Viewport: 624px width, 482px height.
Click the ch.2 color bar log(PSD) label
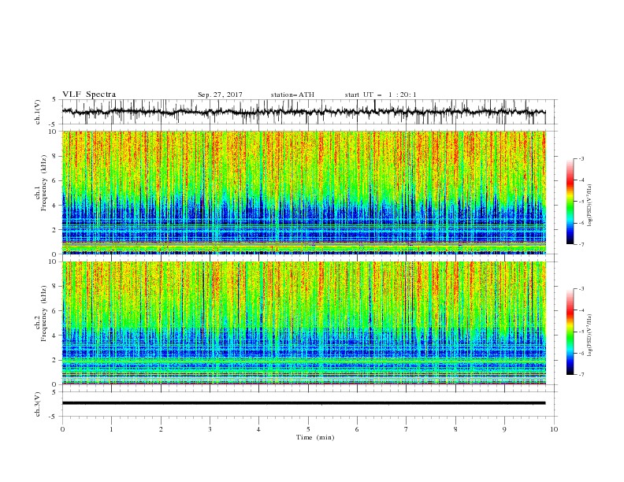point(590,335)
